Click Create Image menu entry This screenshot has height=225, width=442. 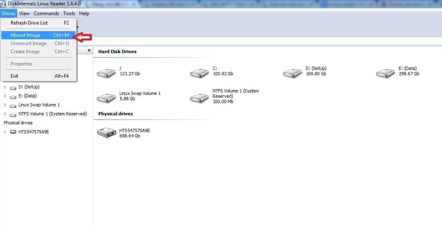coord(39,52)
